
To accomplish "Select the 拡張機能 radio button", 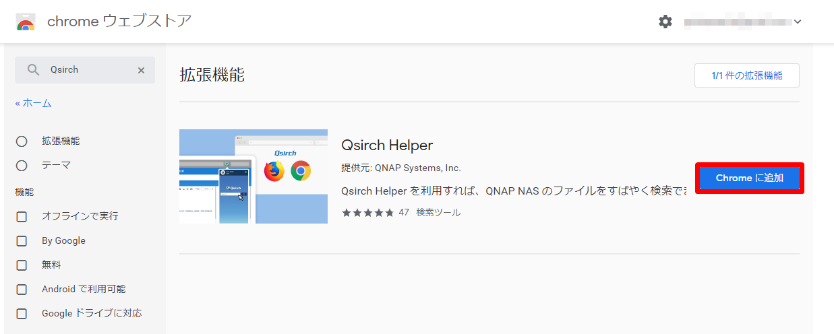I will 22,141.
